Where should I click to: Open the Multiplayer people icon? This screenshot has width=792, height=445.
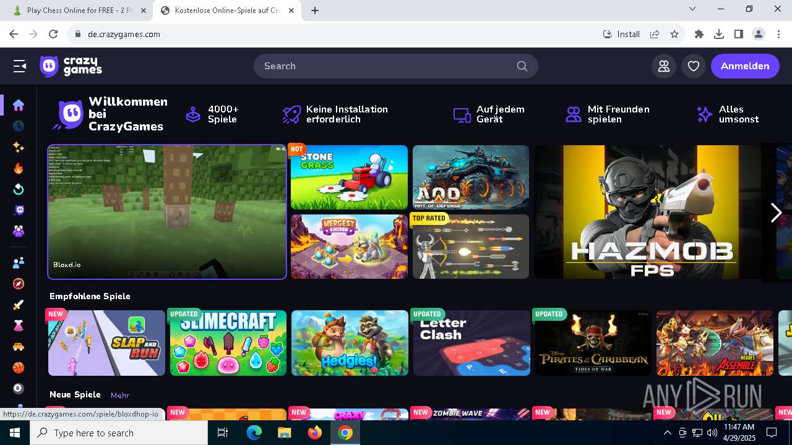tap(19, 231)
